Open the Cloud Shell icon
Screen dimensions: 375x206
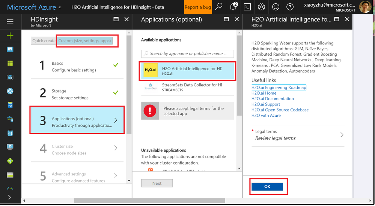pyautogui.click(x=247, y=7)
